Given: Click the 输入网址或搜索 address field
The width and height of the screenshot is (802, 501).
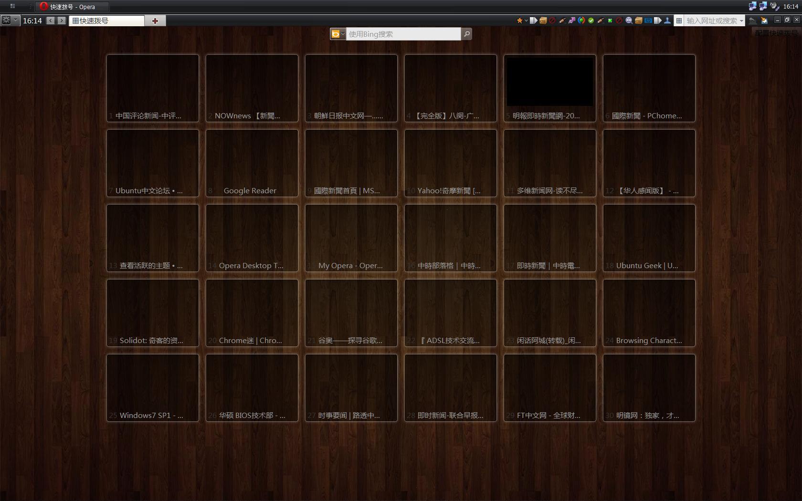Looking at the screenshot, I should point(711,21).
